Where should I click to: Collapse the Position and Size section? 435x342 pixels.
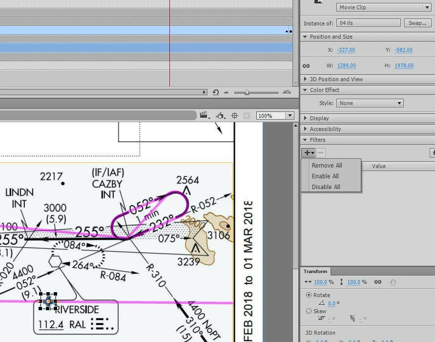click(305, 37)
